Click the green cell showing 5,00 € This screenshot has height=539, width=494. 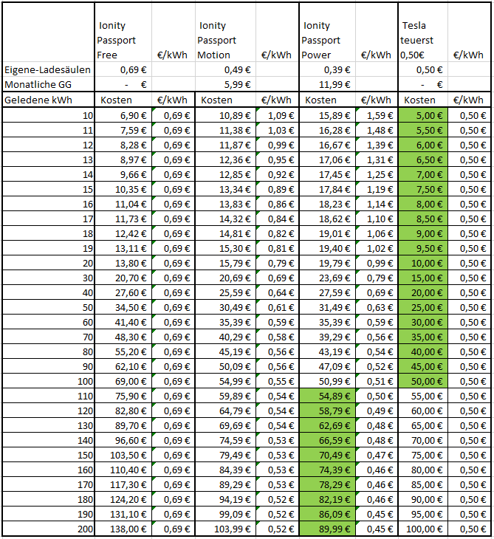[423, 115]
